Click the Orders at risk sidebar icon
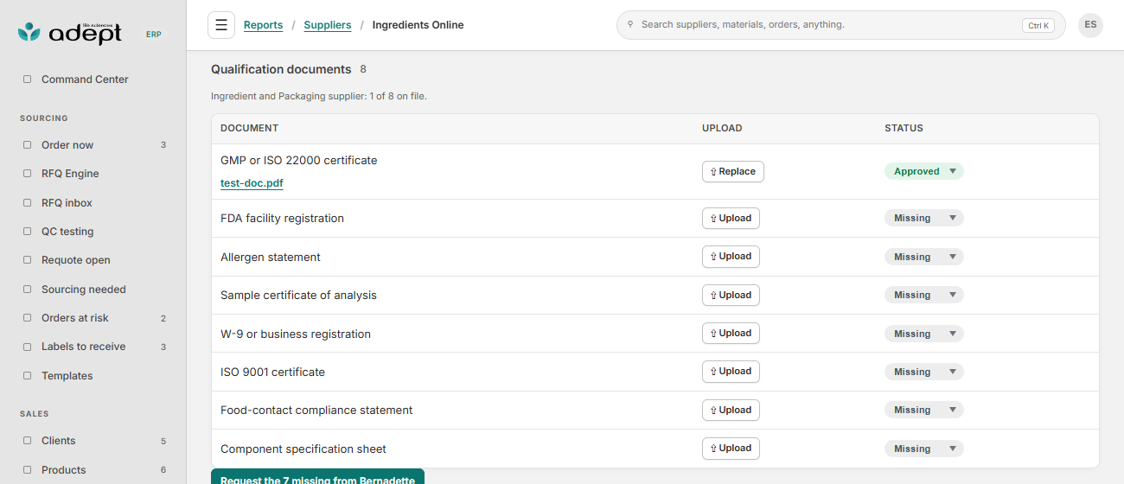Image resolution: width=1124 pixels, height=484 pixels. click(x=27, y=318)
